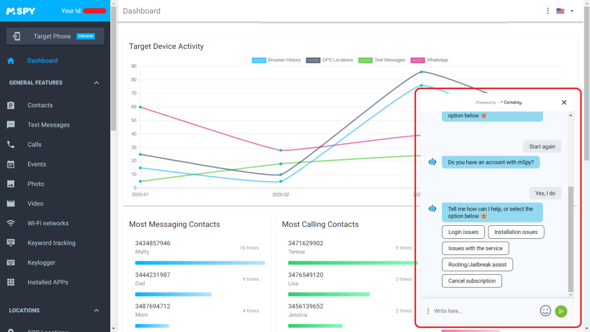590x332 pixels.
Task: Click the chat bot avatar near help prompt
Action: [432, 209]
